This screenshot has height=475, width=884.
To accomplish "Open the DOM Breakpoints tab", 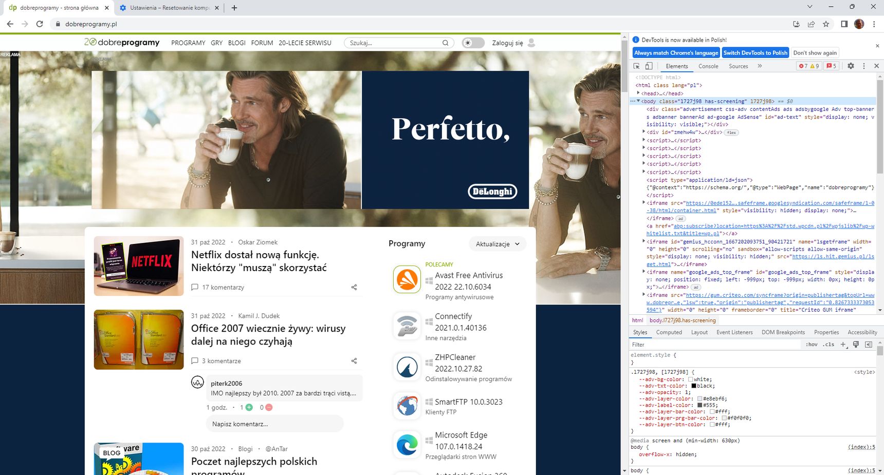I will pos(783,332).
